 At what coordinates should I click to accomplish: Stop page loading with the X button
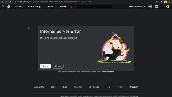click(10, 2)
